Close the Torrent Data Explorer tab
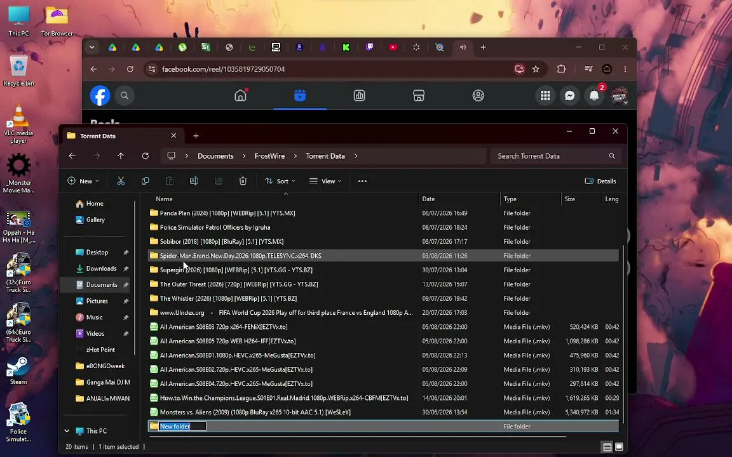 [173, 135]
